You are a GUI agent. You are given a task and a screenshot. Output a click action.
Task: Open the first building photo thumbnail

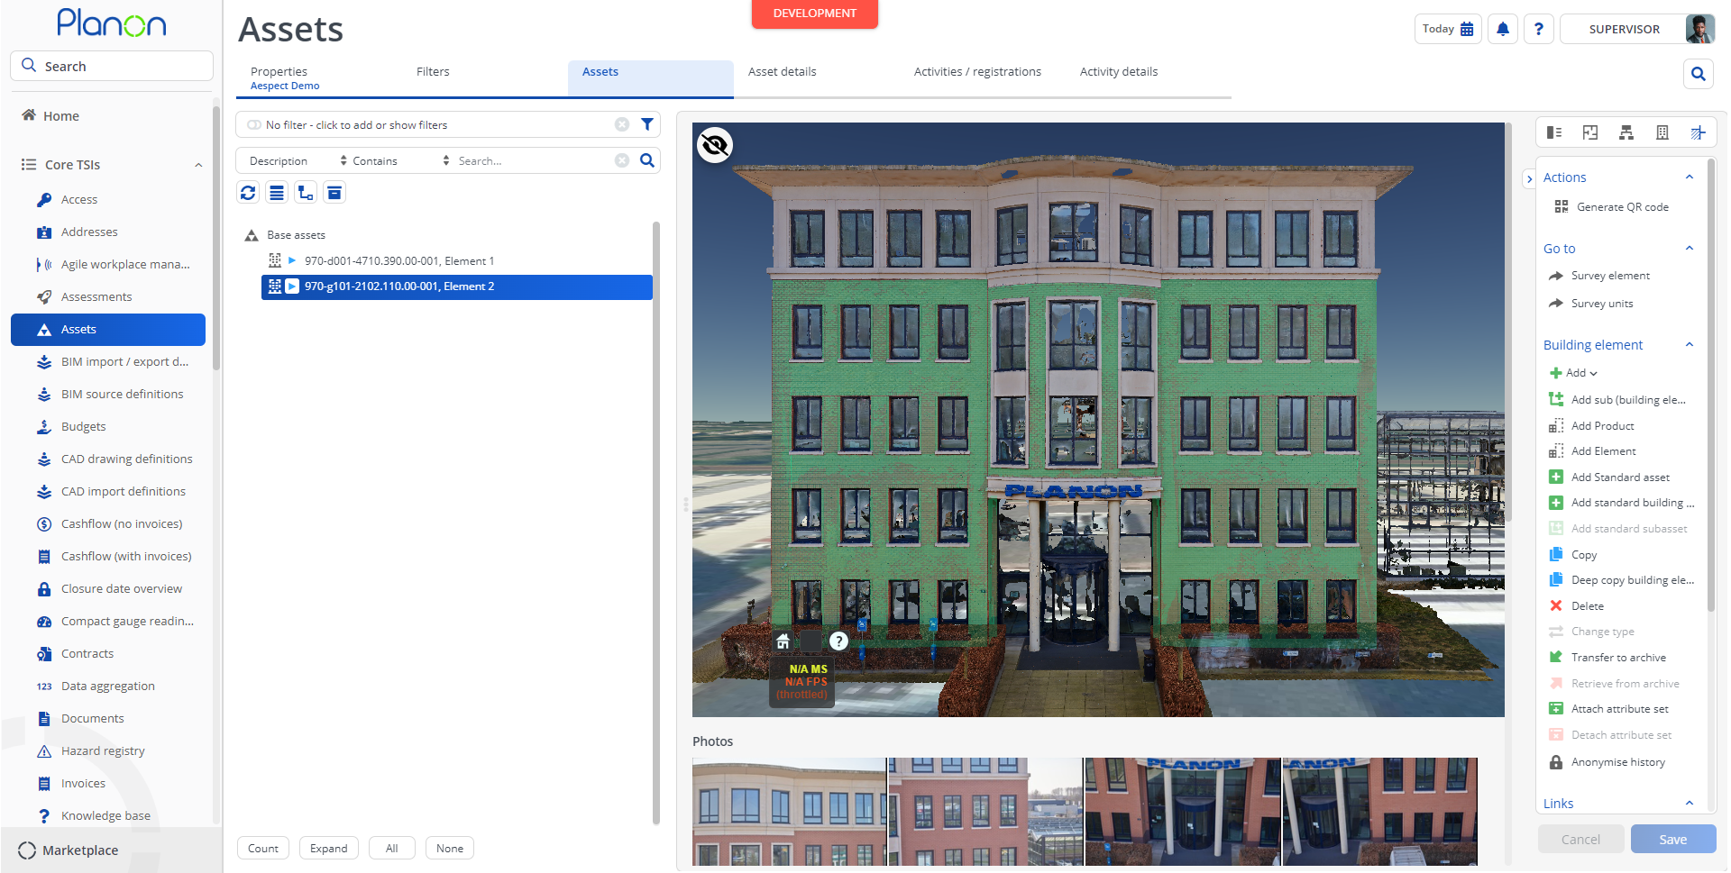coord(790,812)
